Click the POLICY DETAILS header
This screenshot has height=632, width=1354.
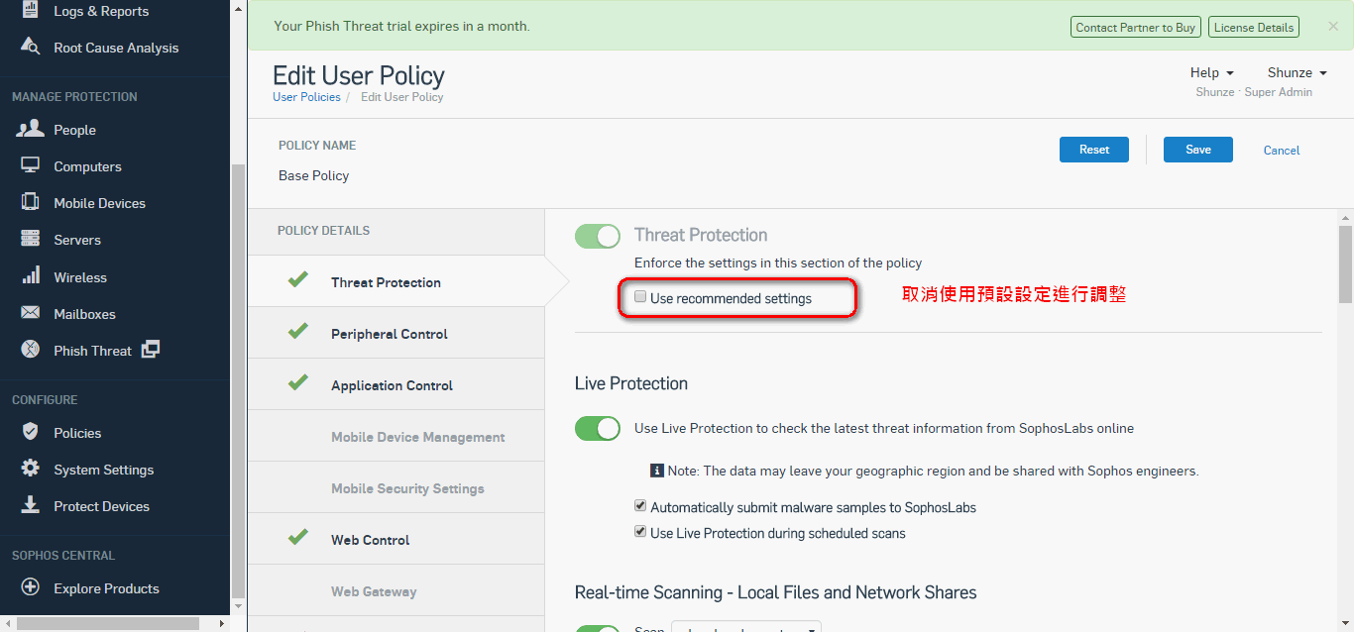pos(323,231)
